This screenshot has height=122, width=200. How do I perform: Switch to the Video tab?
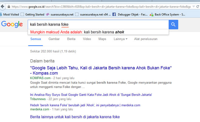[87, 39]
